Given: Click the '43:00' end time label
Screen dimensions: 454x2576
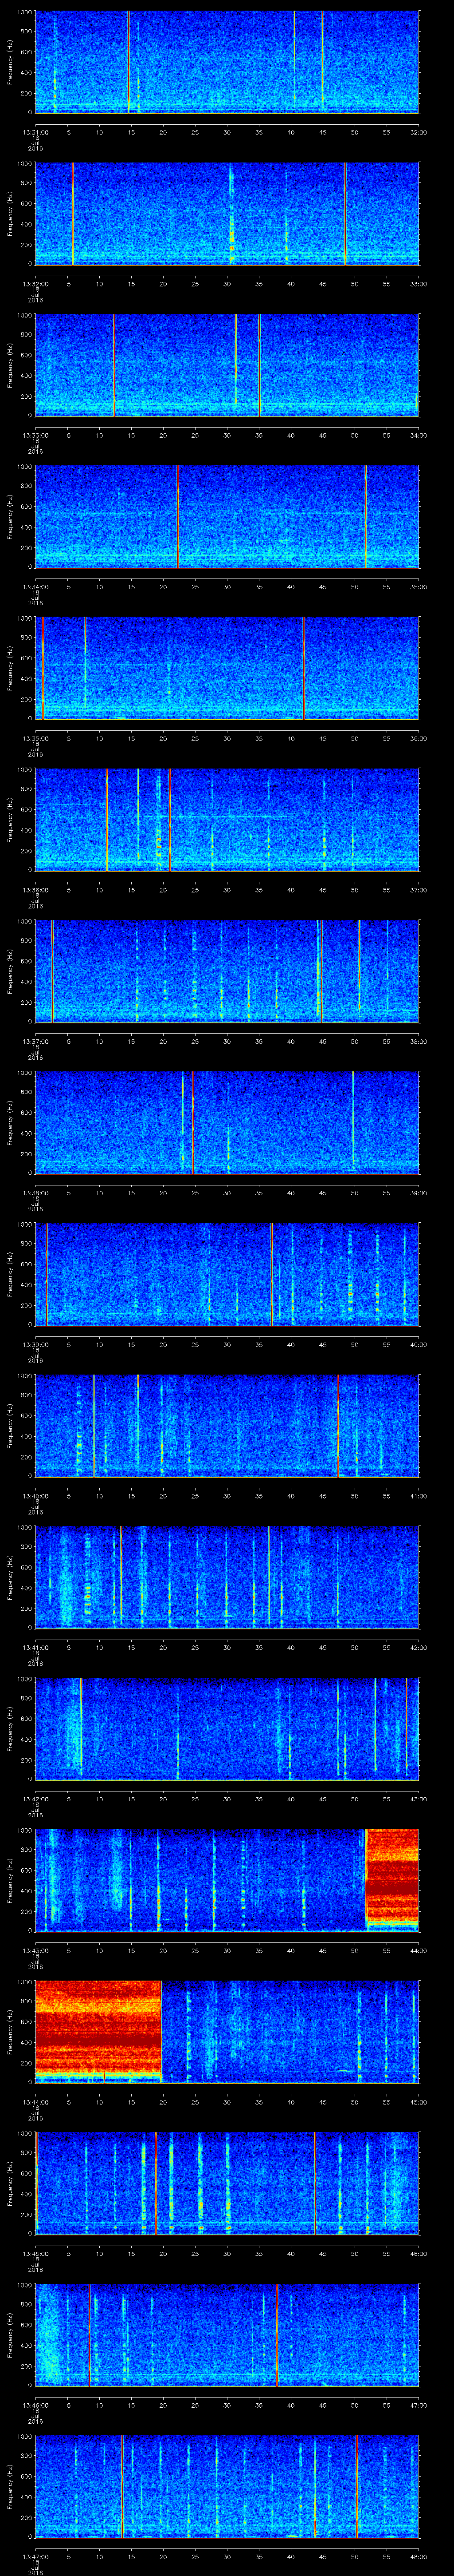Looking at the screenshot, I should click(418, 1799).
